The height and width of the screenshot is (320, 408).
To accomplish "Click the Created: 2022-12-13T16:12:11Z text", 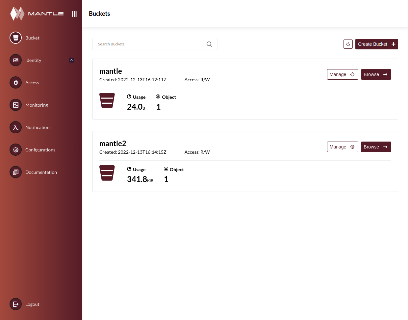I will [x=133, y=80].
